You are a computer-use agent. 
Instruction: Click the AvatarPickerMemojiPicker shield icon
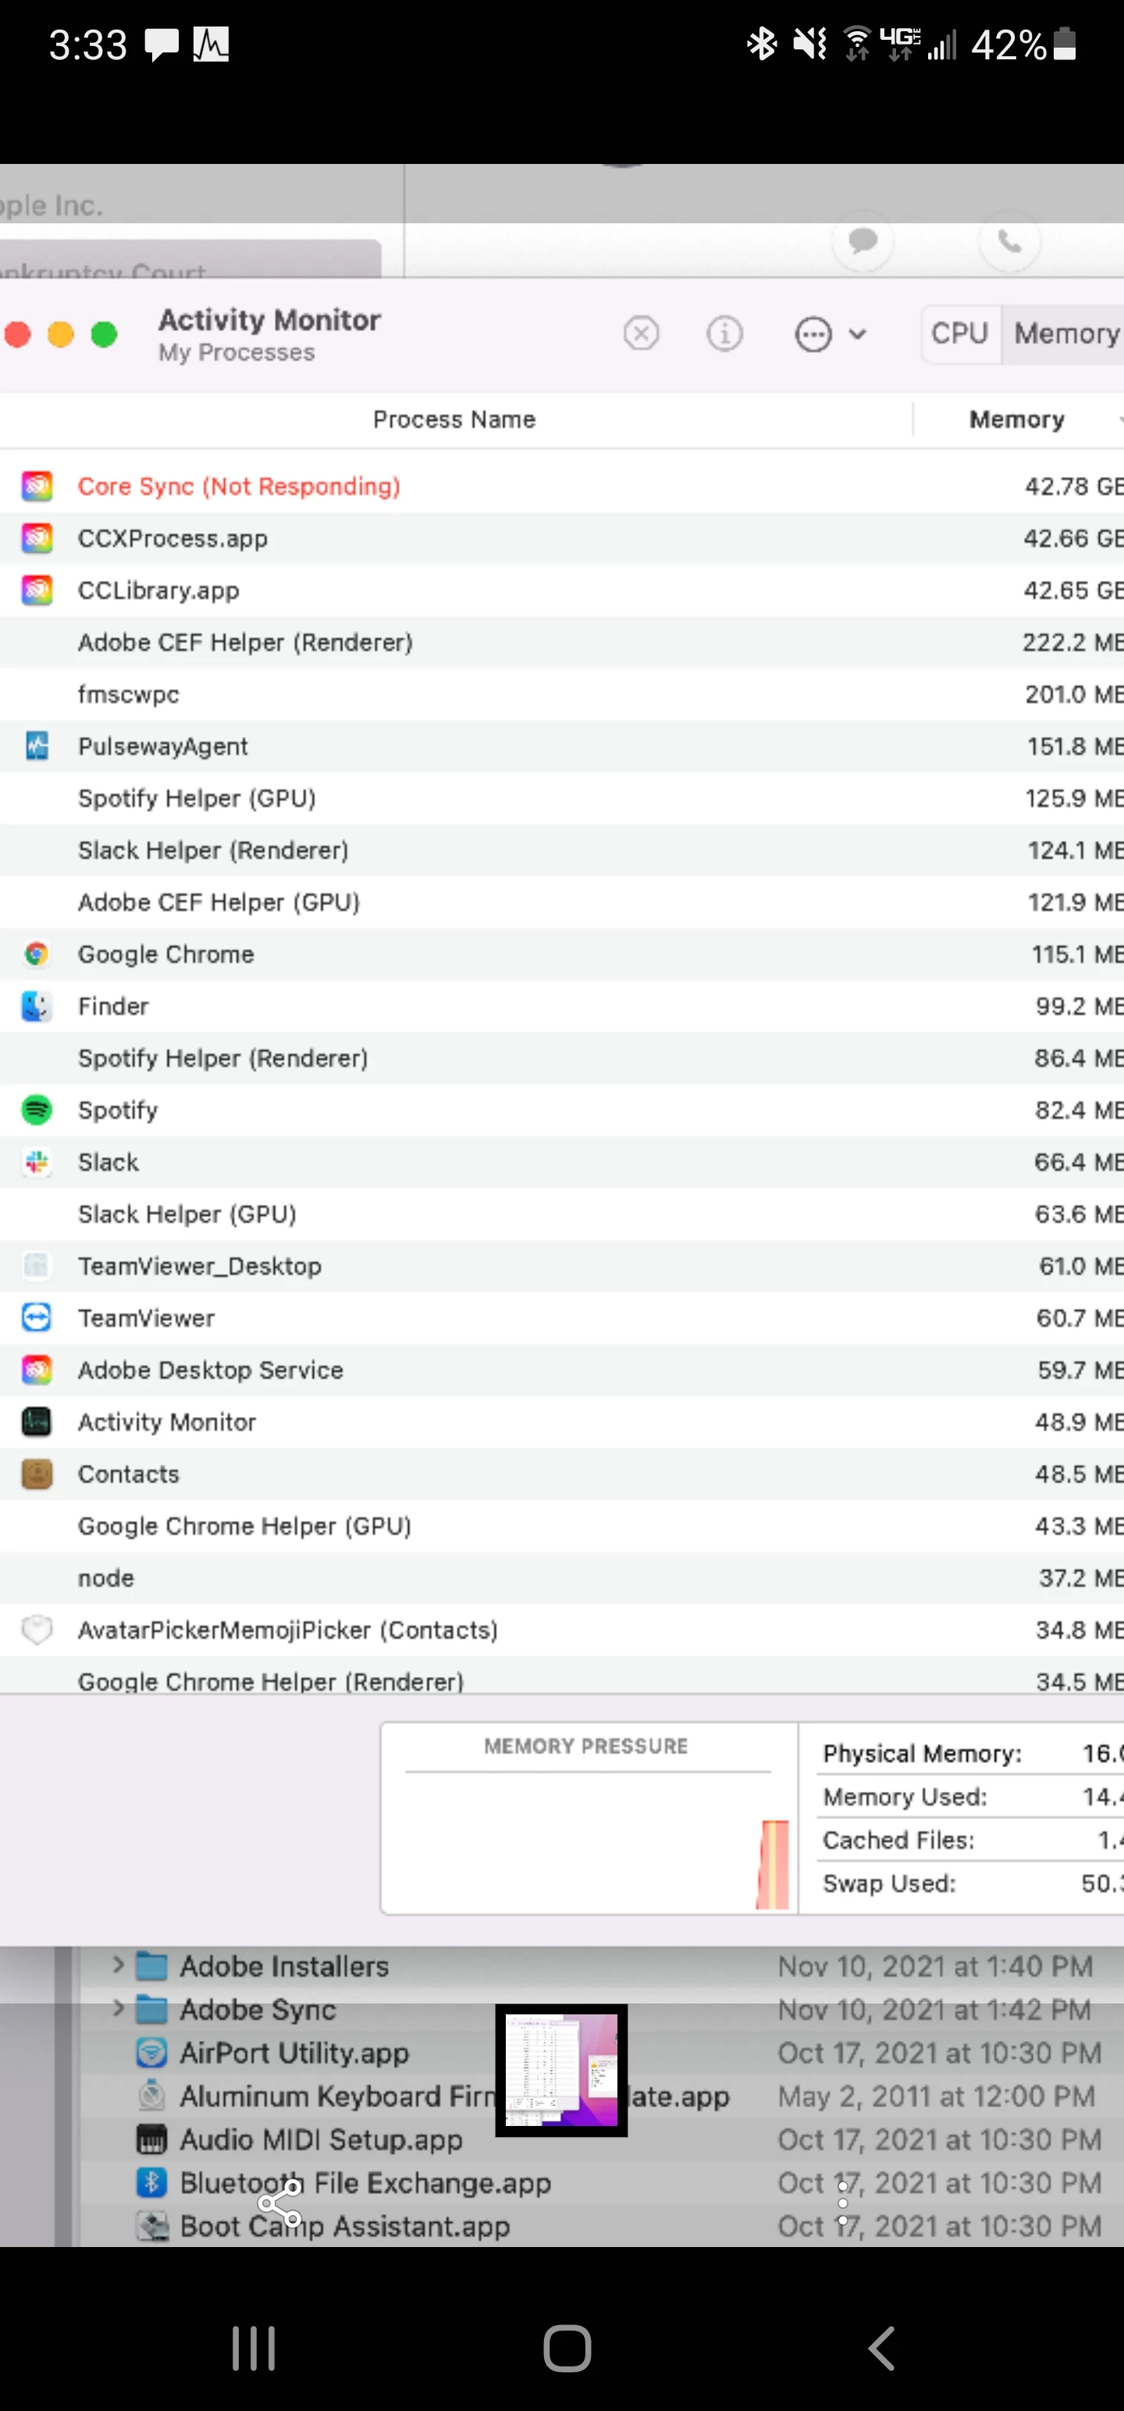coord(37,1629)
